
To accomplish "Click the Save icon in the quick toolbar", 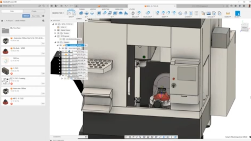I will click(61, 6).
